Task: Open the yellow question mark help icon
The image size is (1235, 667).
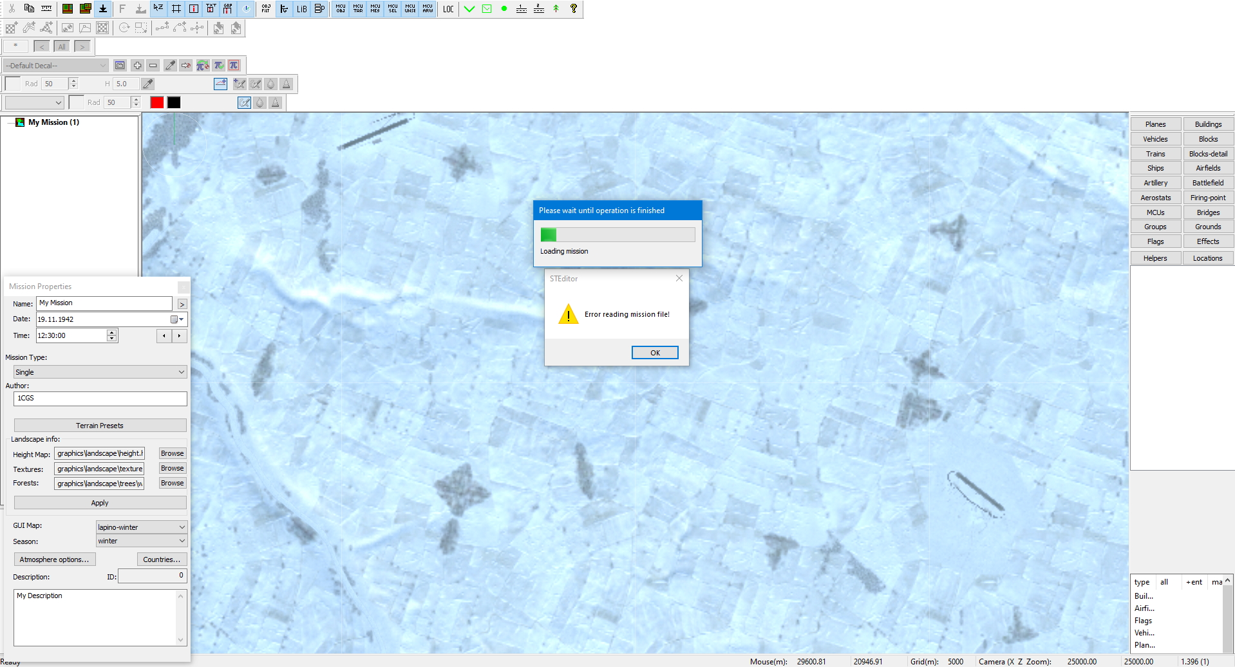Action: point(574,8)
